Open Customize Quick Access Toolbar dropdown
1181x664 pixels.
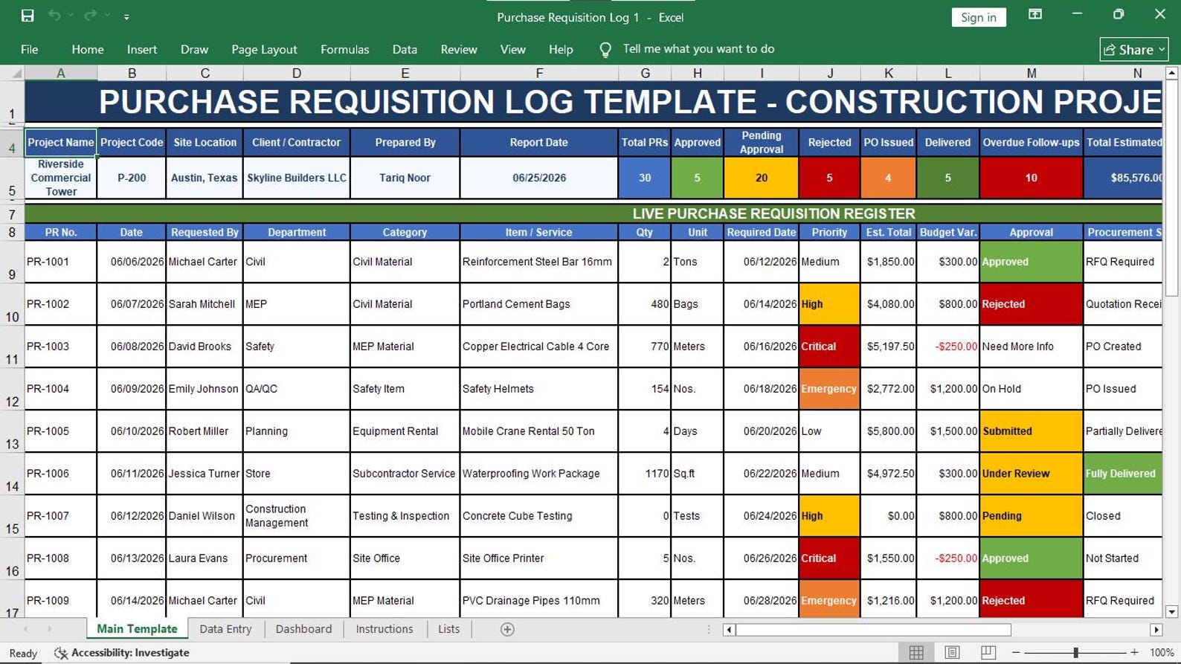coord(126,16)
